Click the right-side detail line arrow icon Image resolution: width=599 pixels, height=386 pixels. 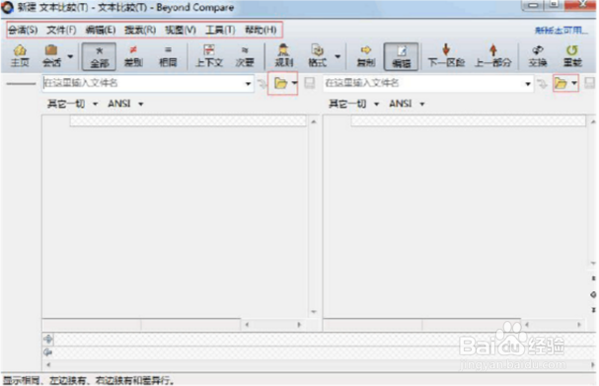pos(48,352)
